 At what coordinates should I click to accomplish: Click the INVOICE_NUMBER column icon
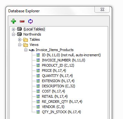pyautogui.click(x=38, y=60)
